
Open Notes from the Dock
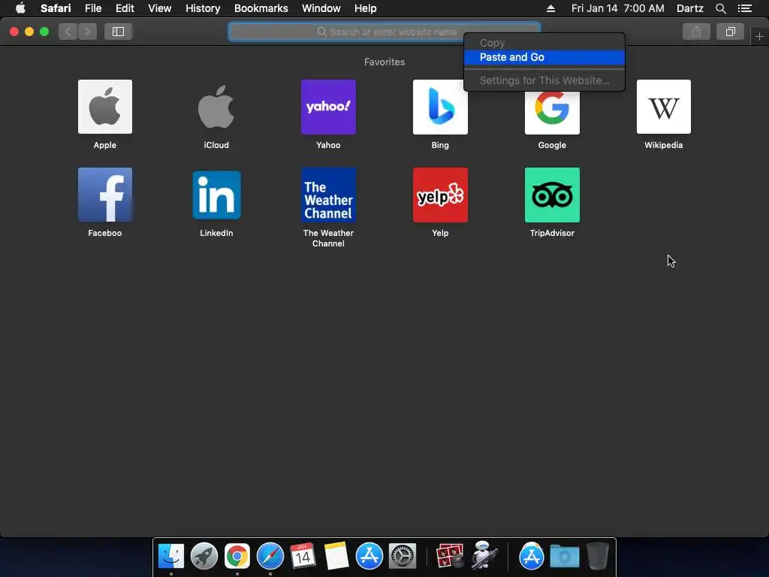point(336,556)
